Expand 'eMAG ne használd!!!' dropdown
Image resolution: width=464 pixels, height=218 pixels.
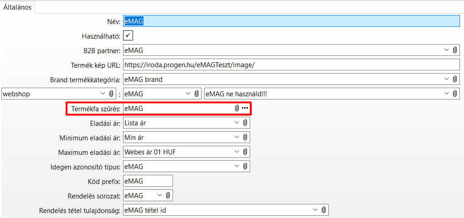[x=447, y=94]
